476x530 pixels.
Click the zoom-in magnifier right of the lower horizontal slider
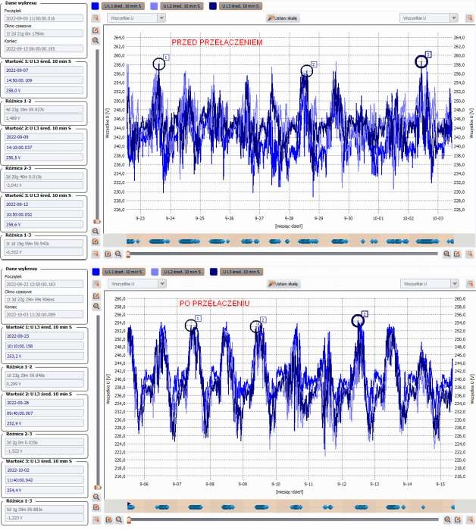[x=447, y=519]
